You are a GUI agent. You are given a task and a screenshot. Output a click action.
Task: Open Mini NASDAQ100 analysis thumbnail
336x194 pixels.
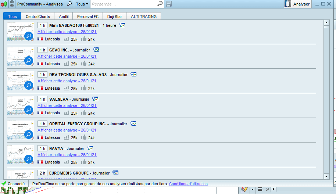(21, 32)
